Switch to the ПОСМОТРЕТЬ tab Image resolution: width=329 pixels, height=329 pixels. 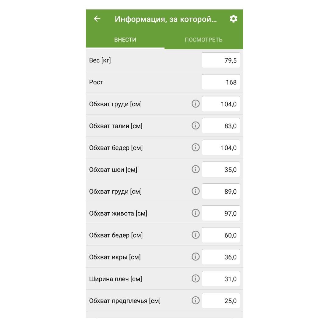click(204, 40)
